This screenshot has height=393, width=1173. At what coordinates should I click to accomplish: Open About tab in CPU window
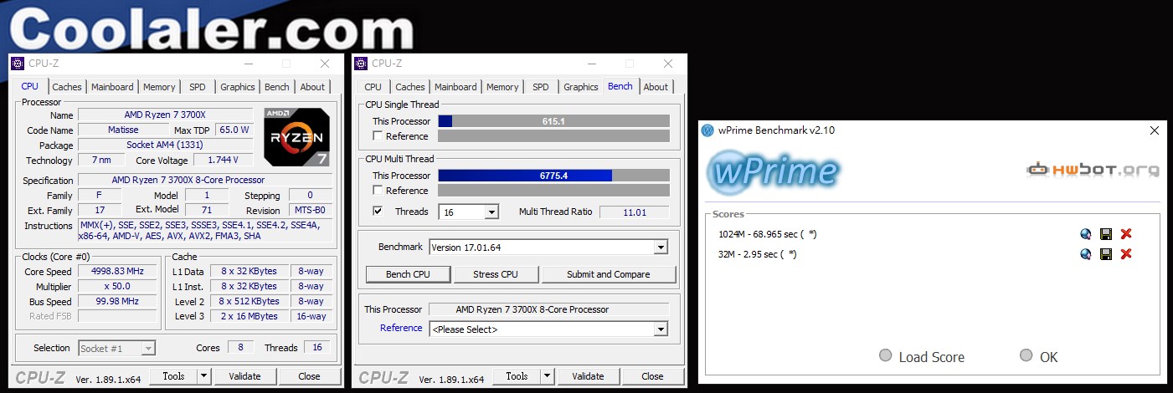tap(312, 87)
